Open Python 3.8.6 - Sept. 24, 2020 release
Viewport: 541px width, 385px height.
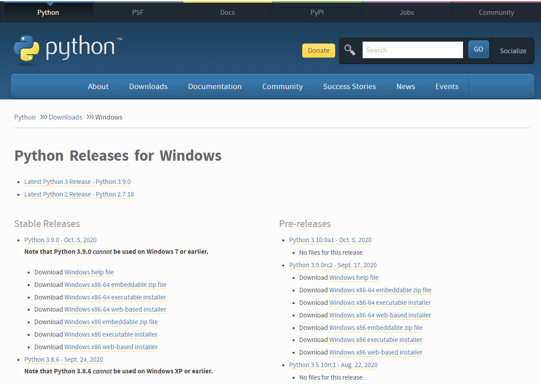pyautogui.click(x=64, y=359)
